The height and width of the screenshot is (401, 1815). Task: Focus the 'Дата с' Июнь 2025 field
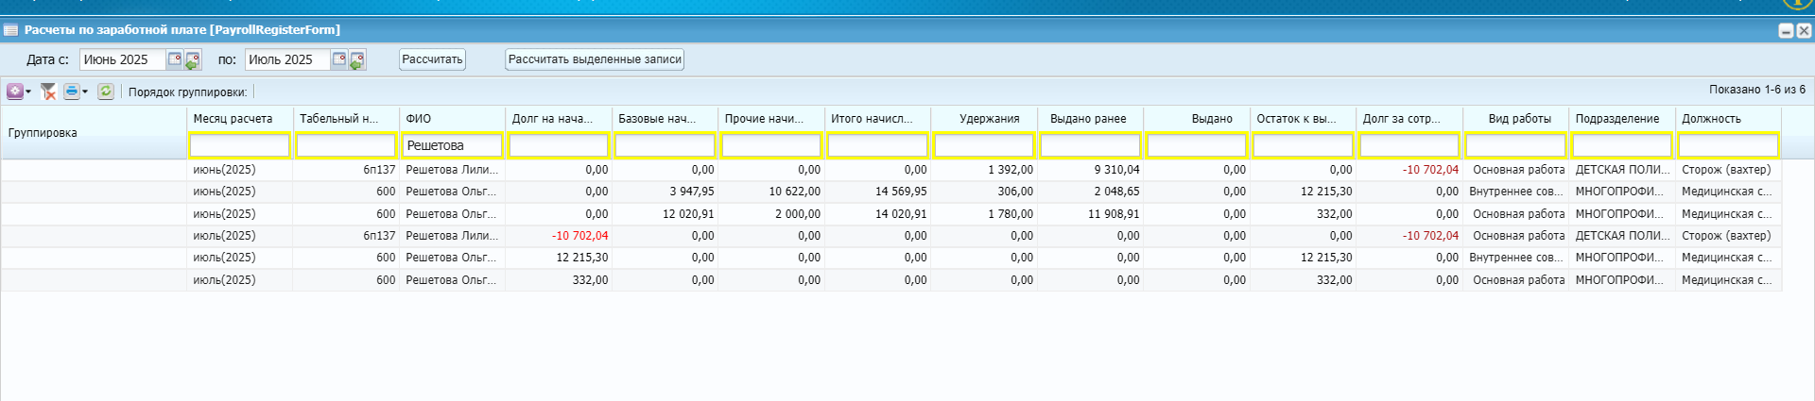[x=123, y=59]
